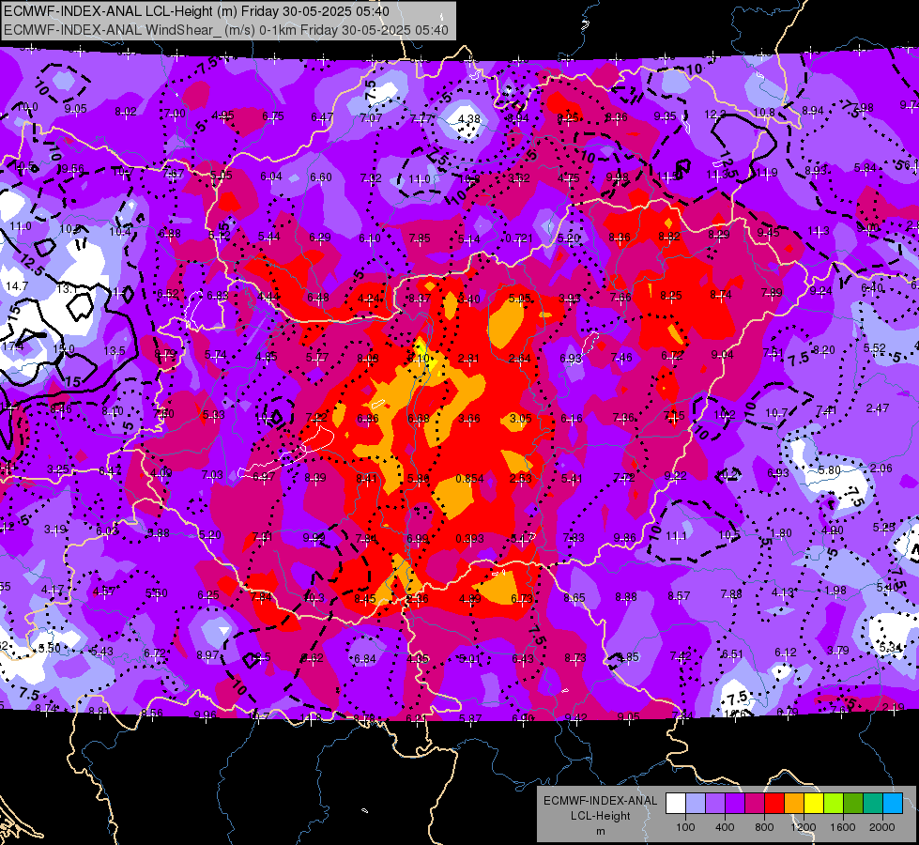
Task: Click the red legend color swatch
Action: [x=774, y=804]
